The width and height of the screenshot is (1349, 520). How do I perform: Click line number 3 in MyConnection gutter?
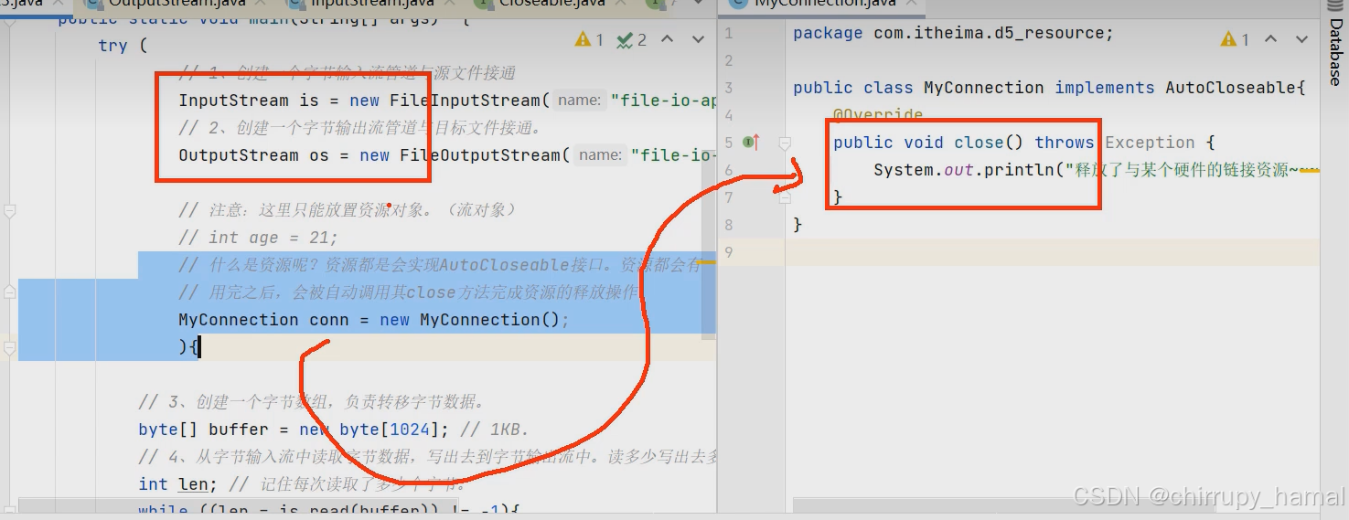click(729, 89)
